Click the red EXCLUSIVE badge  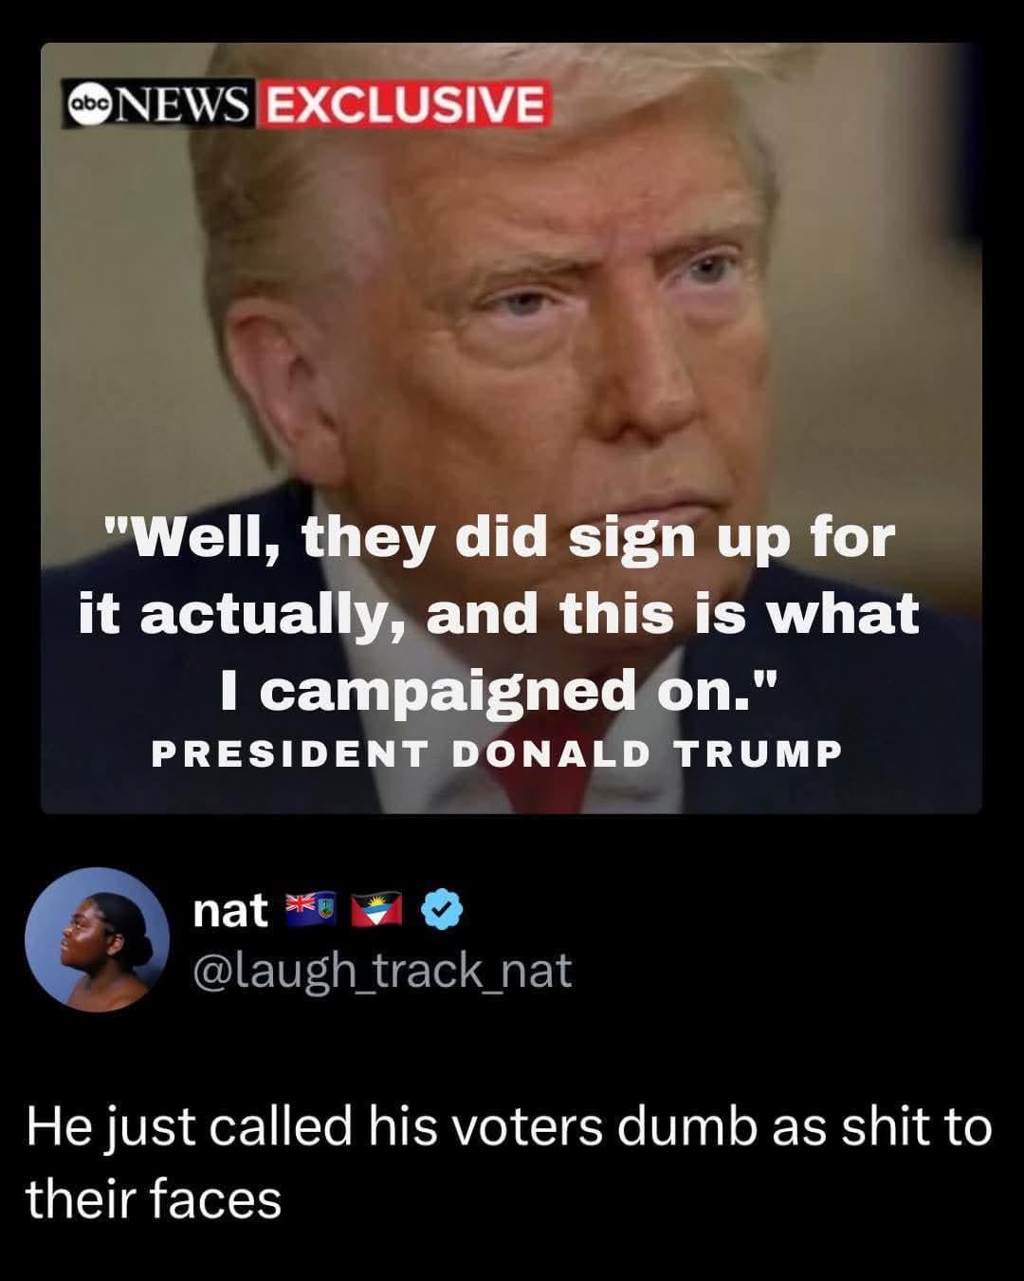tap(404, 104)
